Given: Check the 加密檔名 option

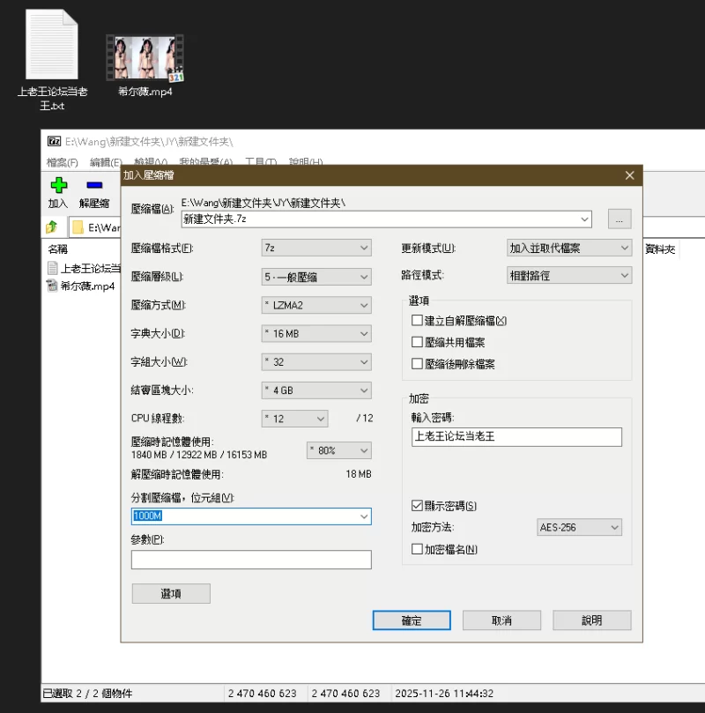Looking at the screenshot, I should (x=418, y=549).
